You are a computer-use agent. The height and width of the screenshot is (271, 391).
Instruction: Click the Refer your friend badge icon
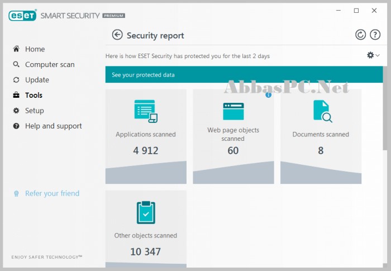pyautogui.click(x=16, y=194)
